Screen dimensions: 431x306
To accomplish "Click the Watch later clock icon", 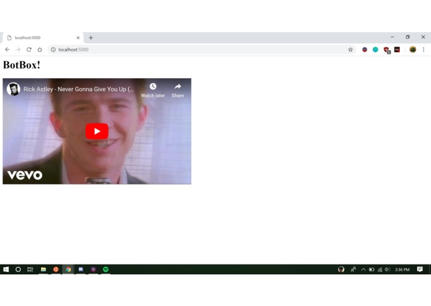I will point(153,87).
